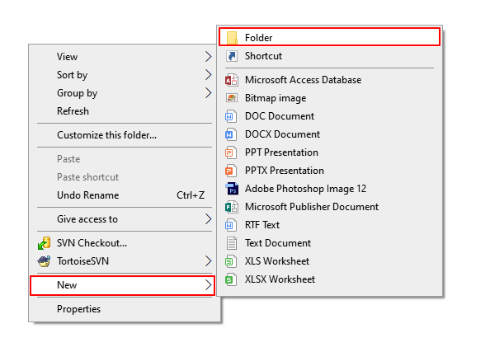
Task: Click the orange PPTX Presentation icon
Action: (x=231, y=171)
